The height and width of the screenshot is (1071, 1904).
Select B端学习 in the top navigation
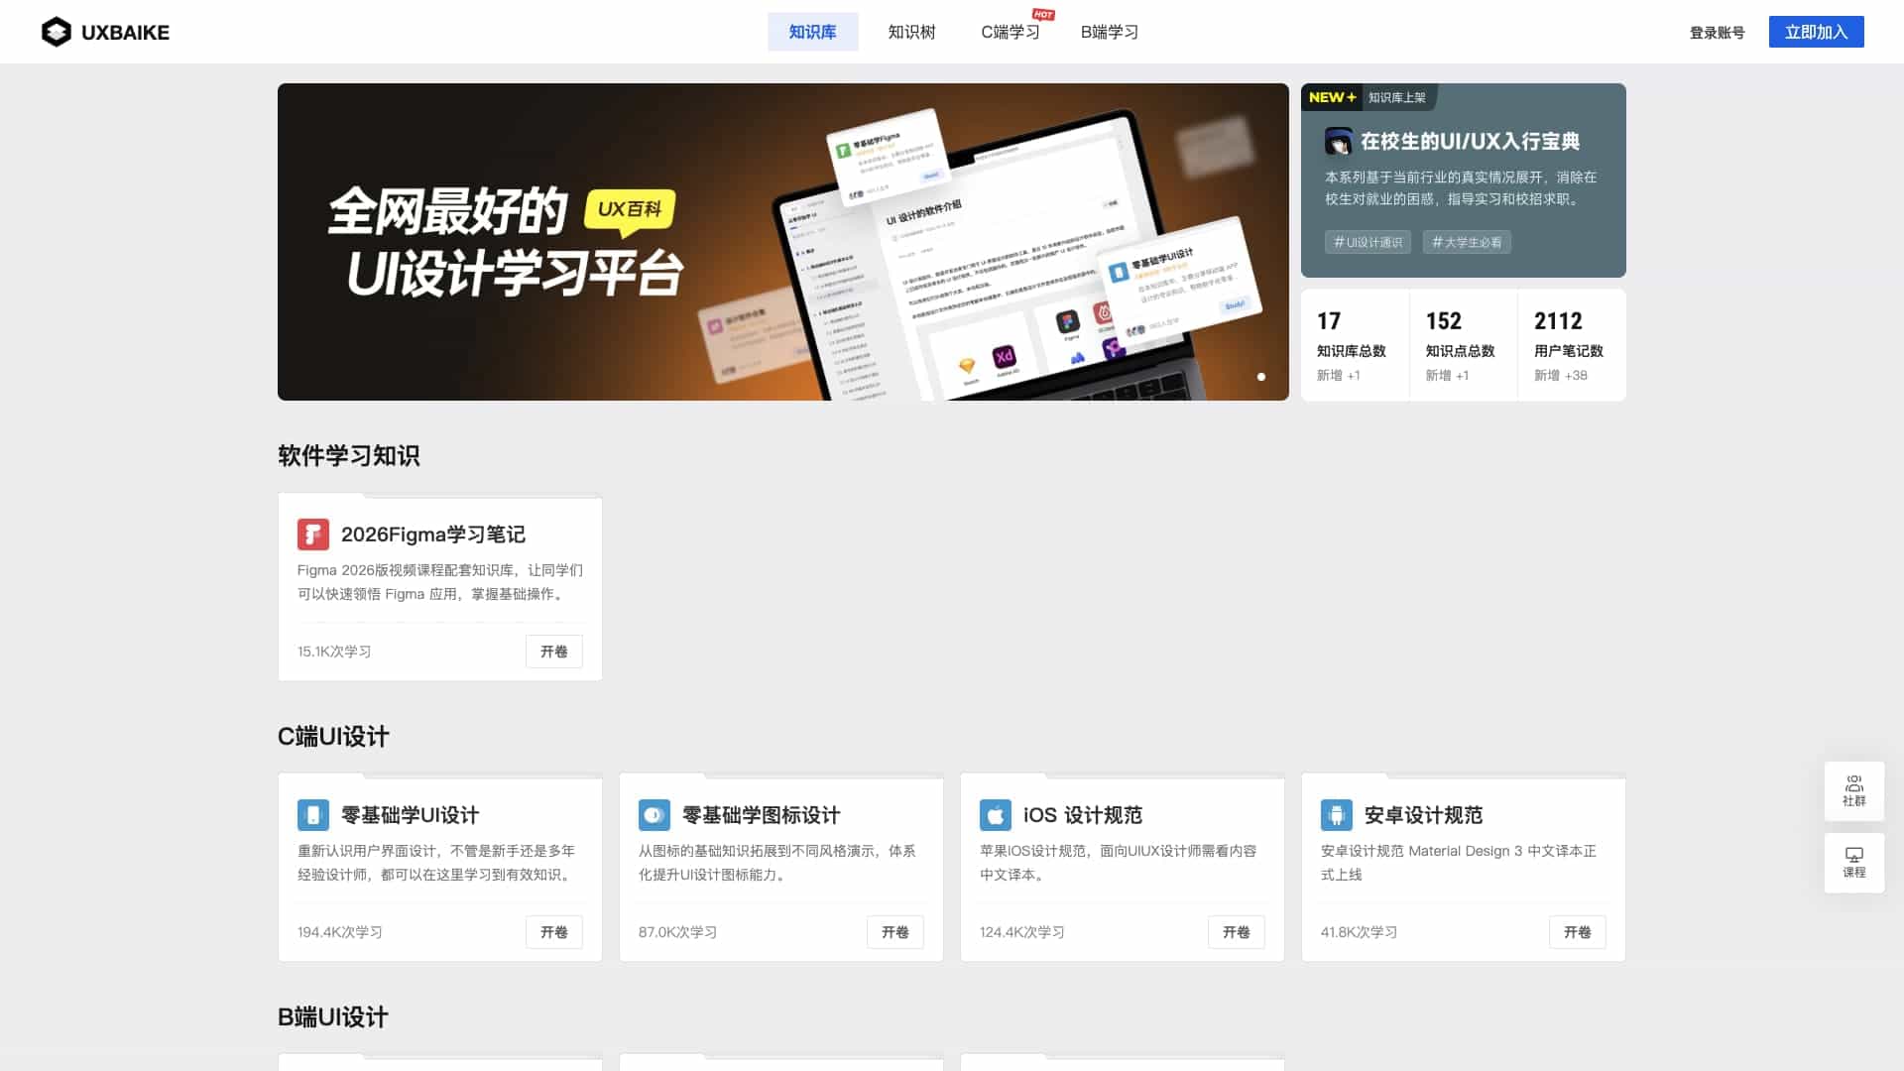click(x=1109, y=32)
